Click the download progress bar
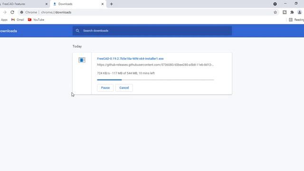The height and width of the screenshot is (171, 304). pyautogui.click(x=155, y=80)
